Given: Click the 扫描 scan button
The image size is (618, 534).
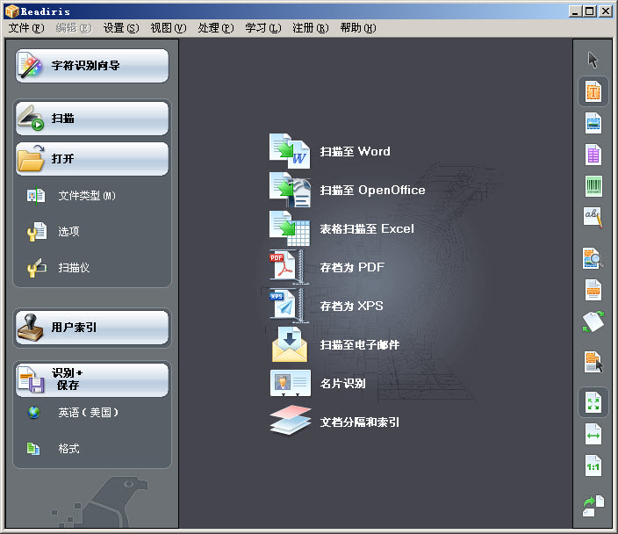Looking at the screenshot, I should 92,119.
